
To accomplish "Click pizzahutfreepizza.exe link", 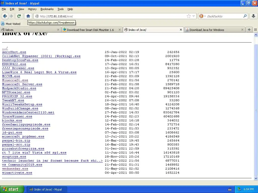I will point(23,149).
